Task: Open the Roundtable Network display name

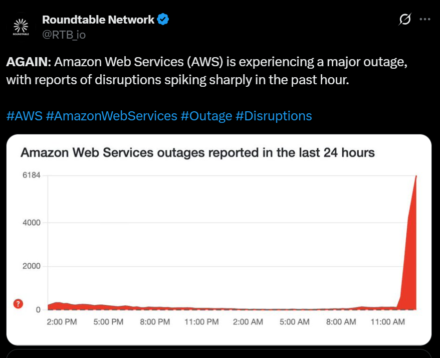Action: coord(98,20)
